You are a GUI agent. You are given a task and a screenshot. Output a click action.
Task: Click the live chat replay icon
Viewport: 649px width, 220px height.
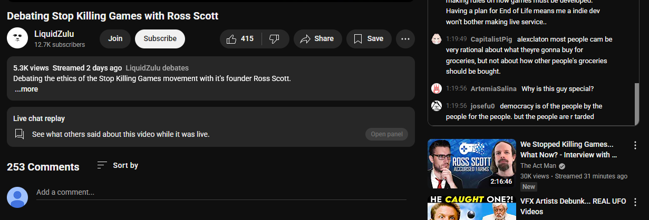pos(20,134)
